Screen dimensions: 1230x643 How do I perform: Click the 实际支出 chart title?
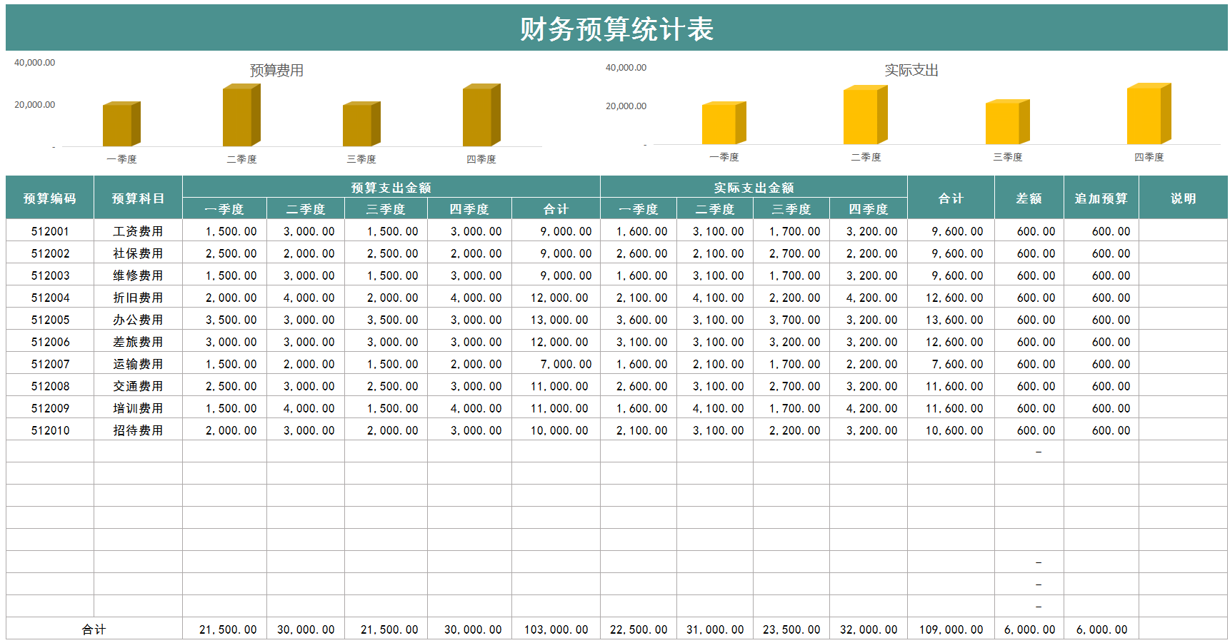point(911,70)
